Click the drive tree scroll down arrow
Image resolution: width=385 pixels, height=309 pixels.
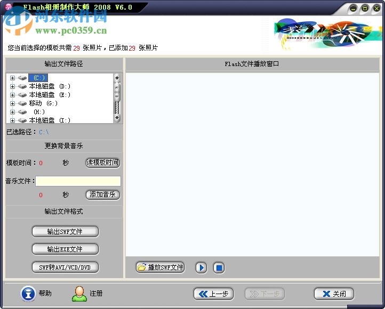click(x=117, y=118)
